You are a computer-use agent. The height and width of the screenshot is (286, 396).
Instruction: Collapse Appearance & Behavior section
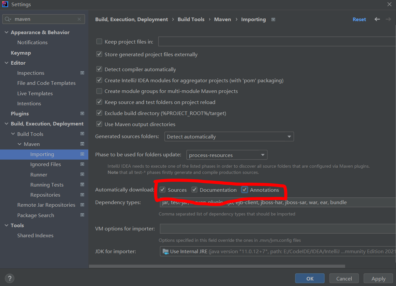[7, 32]
